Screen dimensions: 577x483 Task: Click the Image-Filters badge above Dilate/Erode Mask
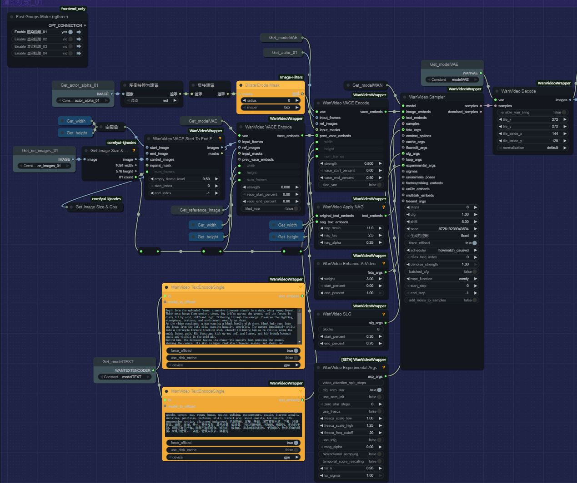click(291, 77)
